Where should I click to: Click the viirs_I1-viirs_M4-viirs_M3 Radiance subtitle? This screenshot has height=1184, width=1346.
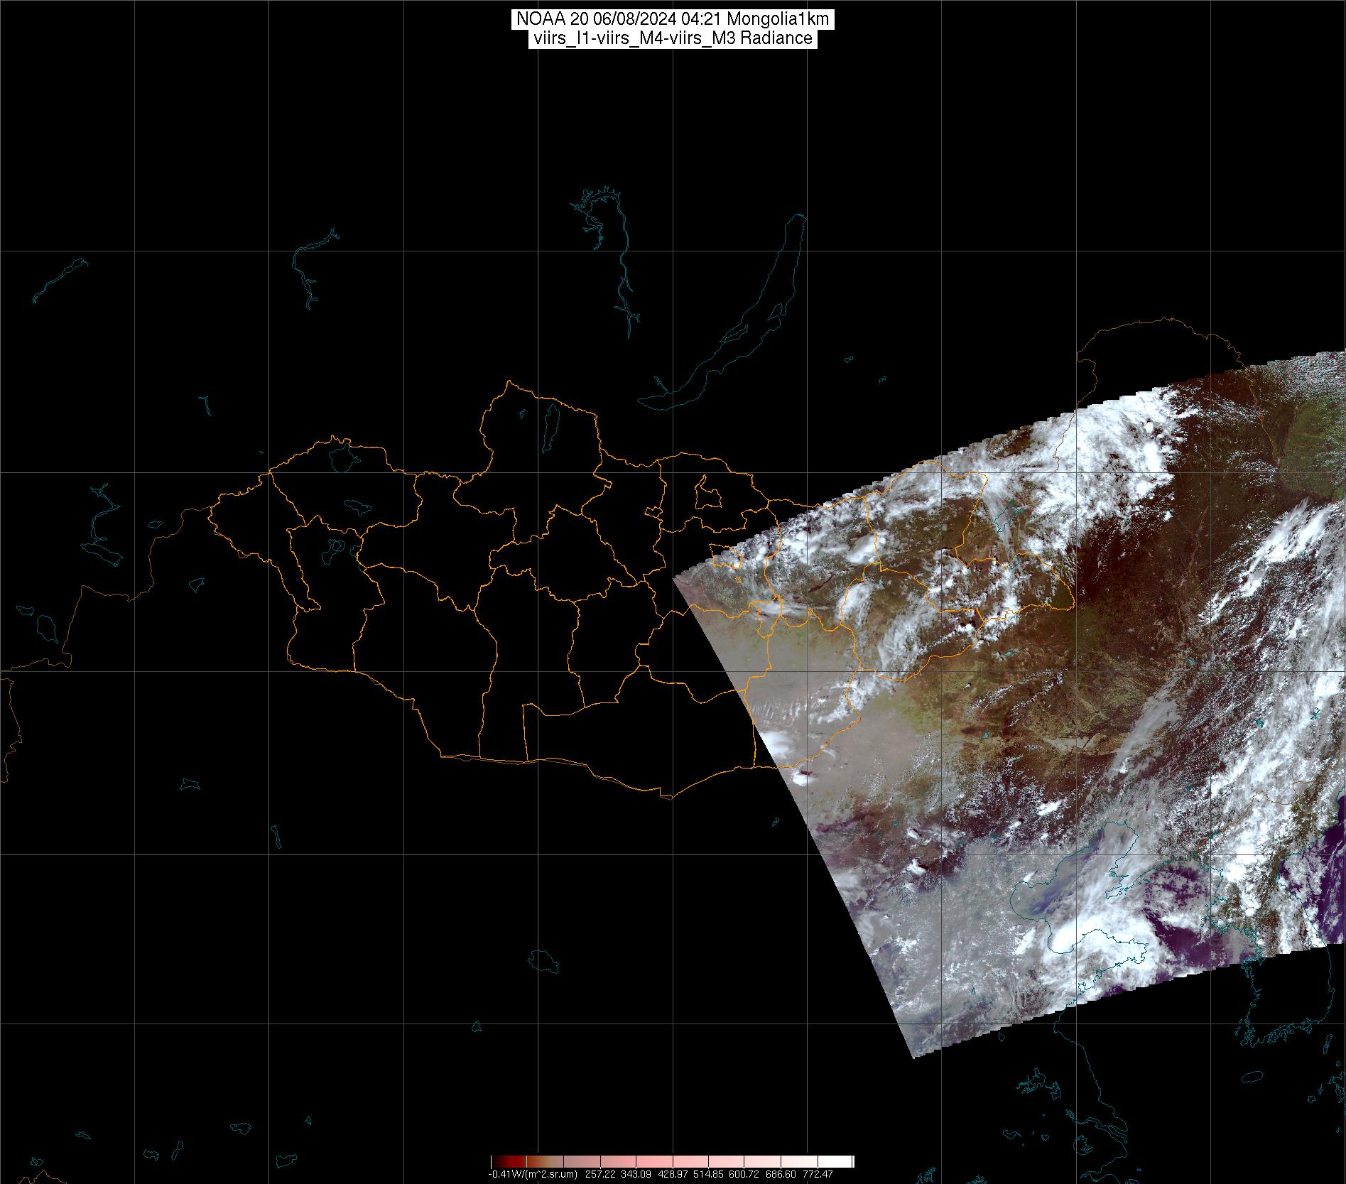[x=672, y=38]
